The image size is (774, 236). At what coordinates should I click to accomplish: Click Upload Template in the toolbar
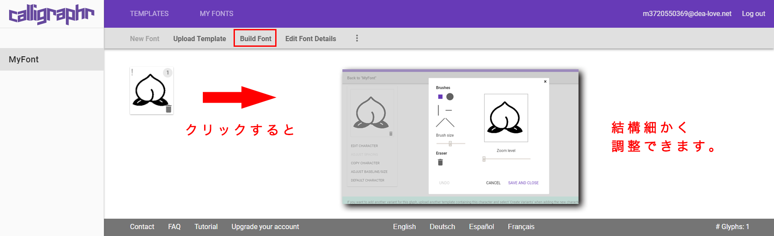point(199,39)
